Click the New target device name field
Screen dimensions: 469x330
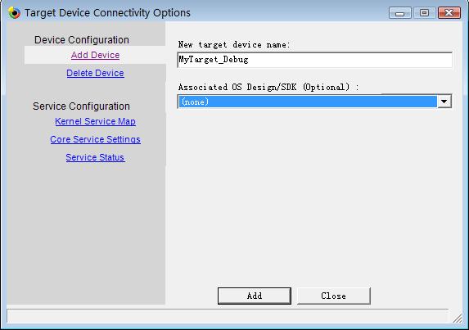pyautogui.click(x=314, y=60)
